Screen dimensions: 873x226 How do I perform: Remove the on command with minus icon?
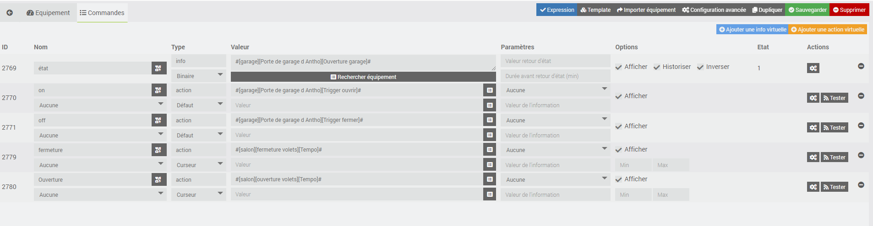[x=861, y=96]
